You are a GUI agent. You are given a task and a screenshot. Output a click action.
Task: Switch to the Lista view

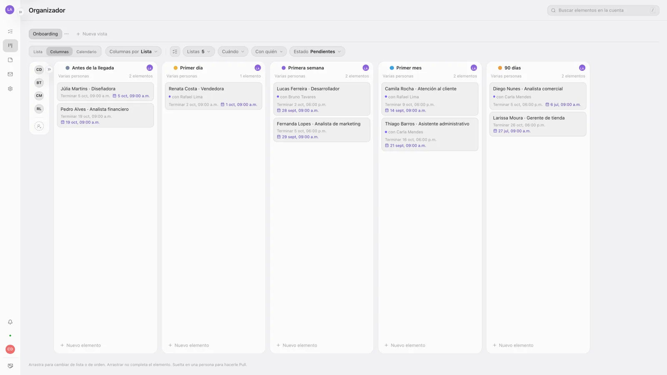[38, 52]
